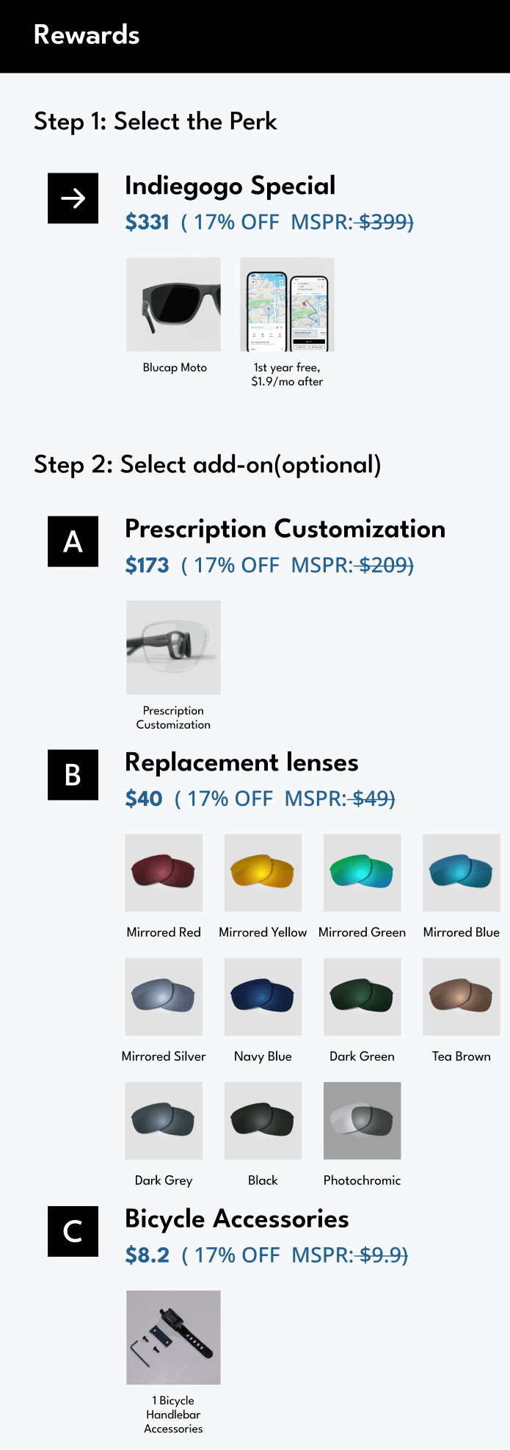Open the Blucap Moto sunglasses image
510x1450 pixels.
[x=173, y=304]
